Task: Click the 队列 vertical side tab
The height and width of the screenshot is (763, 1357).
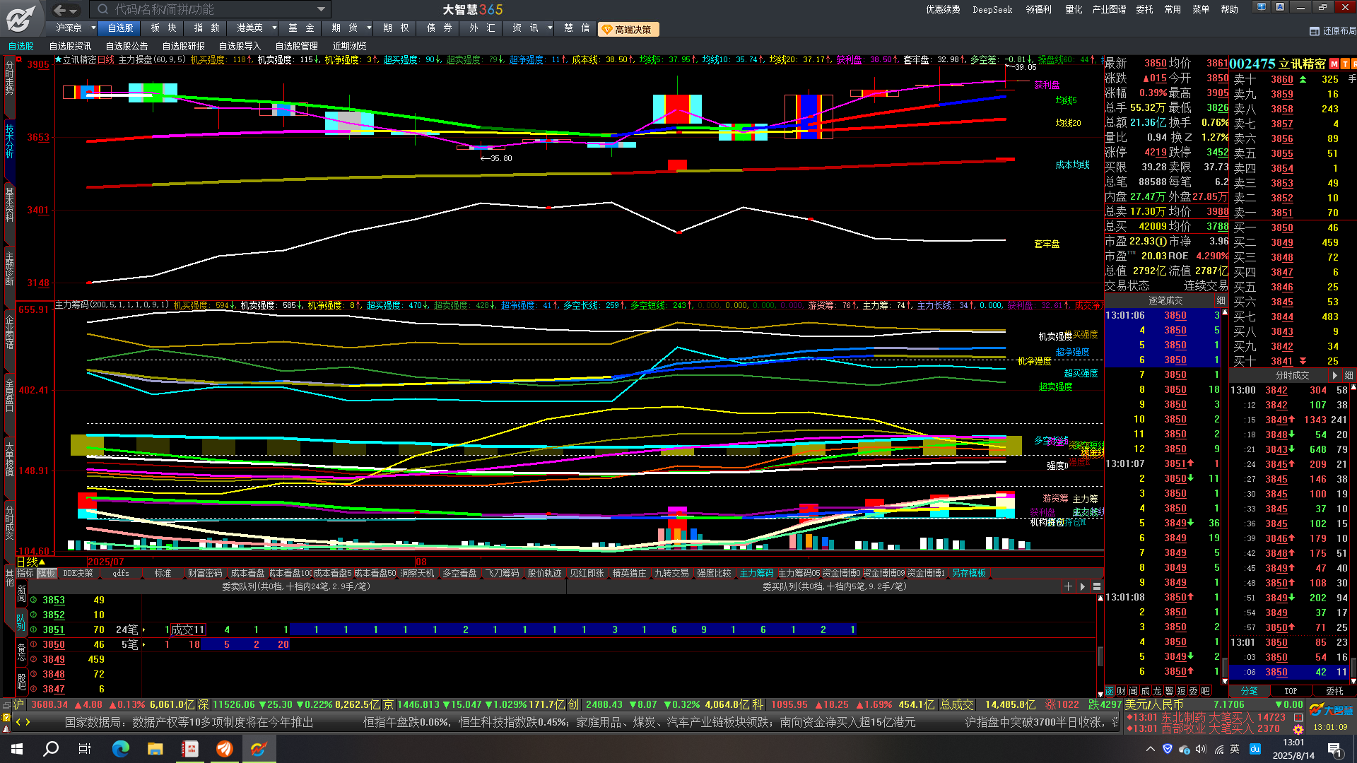Action: 20,622
